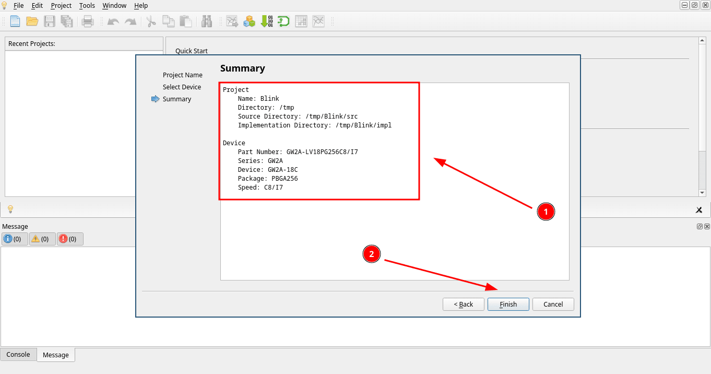Click the Summary dialog heading

[243, 68]
